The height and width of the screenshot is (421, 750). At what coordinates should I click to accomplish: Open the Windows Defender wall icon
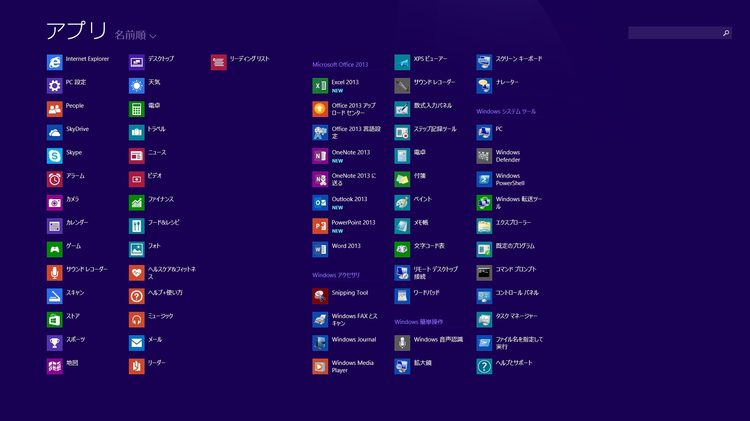[484, 156]
